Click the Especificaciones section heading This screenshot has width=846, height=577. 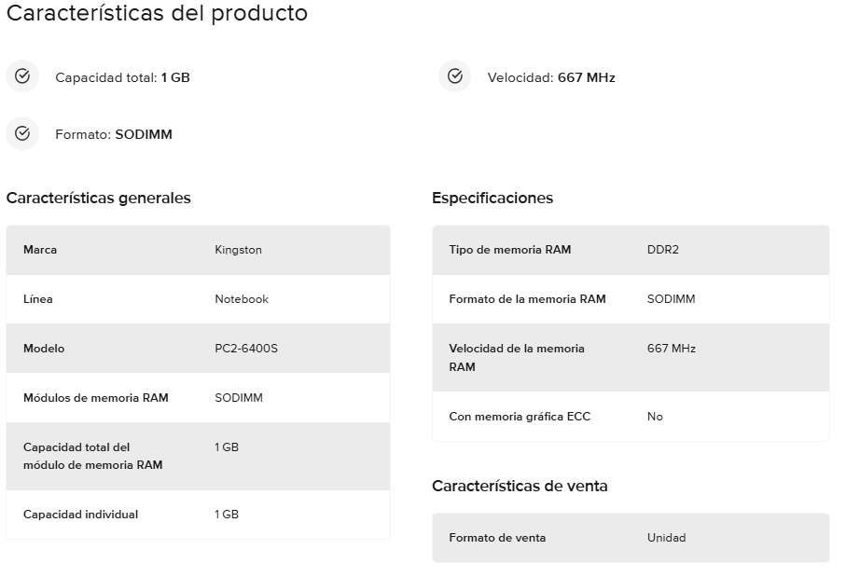point(492,198)
